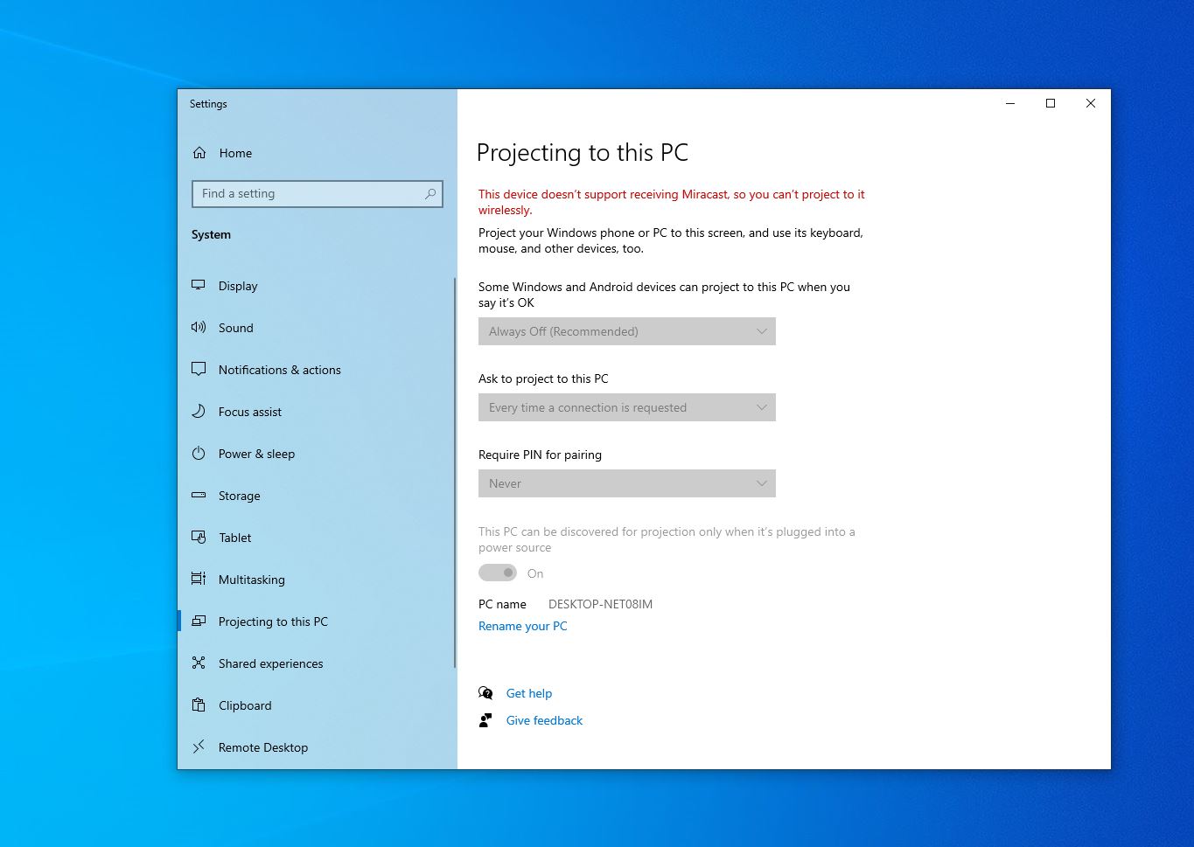Click the Sound speaker icon
1194x847 pixels.
click(x=199, y=328)
